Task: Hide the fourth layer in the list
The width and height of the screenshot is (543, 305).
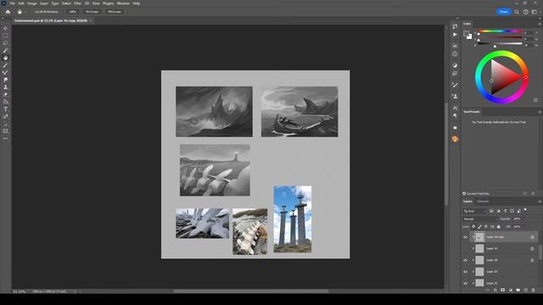Action: pyautogui.click(x=466, y=272)
